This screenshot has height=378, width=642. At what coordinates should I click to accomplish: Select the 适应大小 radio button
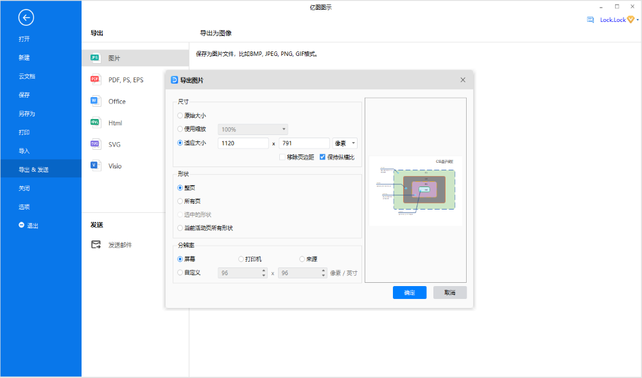pos(180,143)
